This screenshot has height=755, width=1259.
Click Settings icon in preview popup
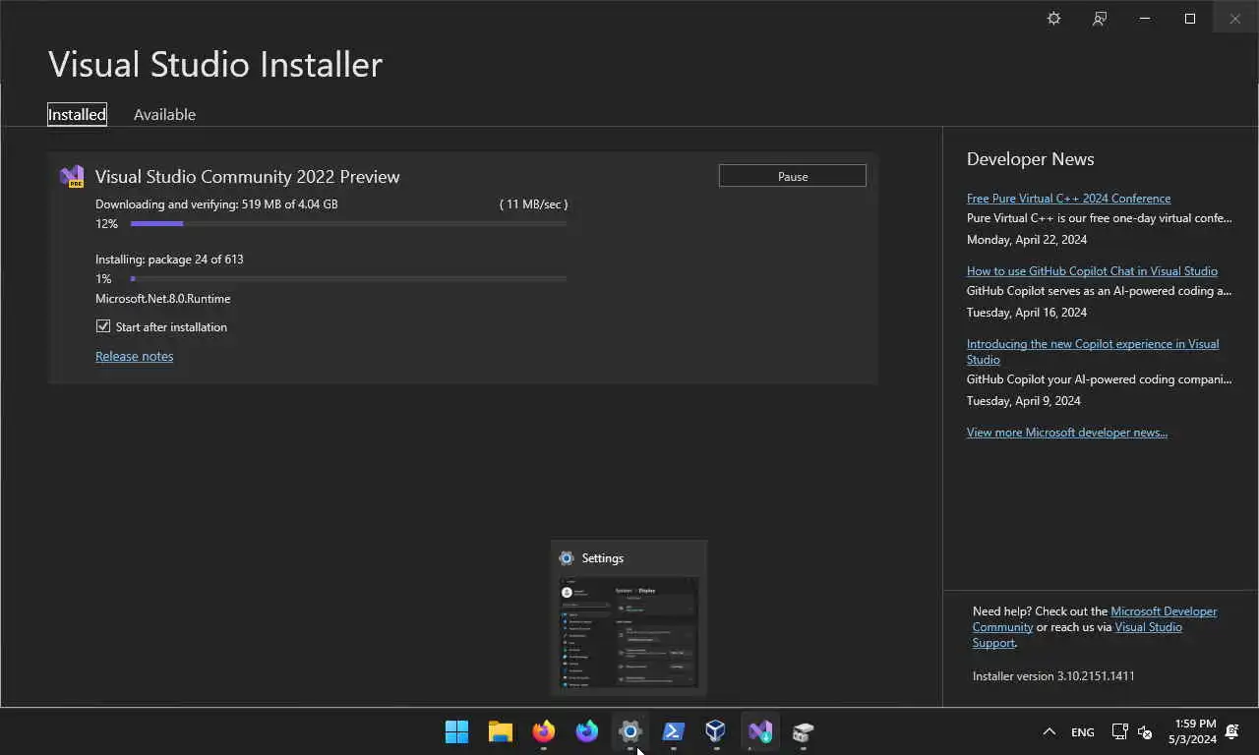click(x=566, y=558)
